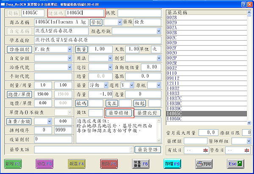Save with the 存檔 F9 button
This screenshot has height=174, width=254.
(173, 163)
